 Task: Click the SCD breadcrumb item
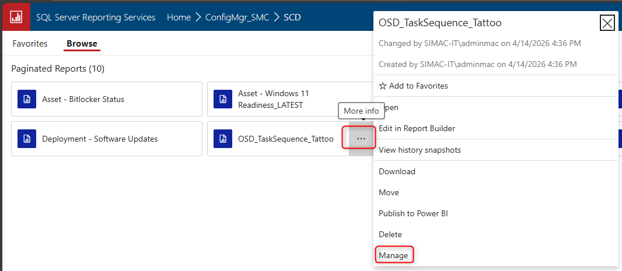[292, 17]
